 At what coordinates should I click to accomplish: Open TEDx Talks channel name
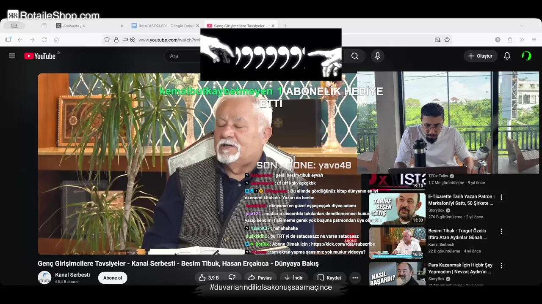tap(438, 176)
